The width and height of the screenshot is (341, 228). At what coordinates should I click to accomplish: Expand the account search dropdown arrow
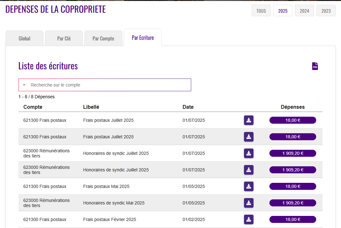tap(24, 85)
